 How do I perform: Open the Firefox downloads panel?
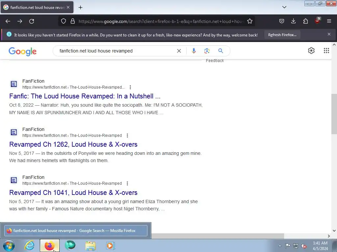pos(293,21)
